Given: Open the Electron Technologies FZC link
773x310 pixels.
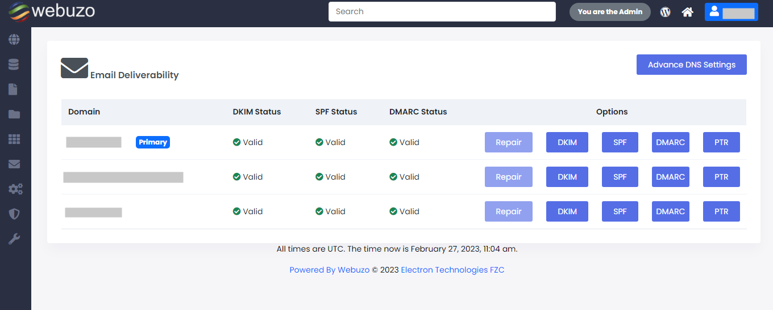Looking at the screenshot, I should [452, 270].
